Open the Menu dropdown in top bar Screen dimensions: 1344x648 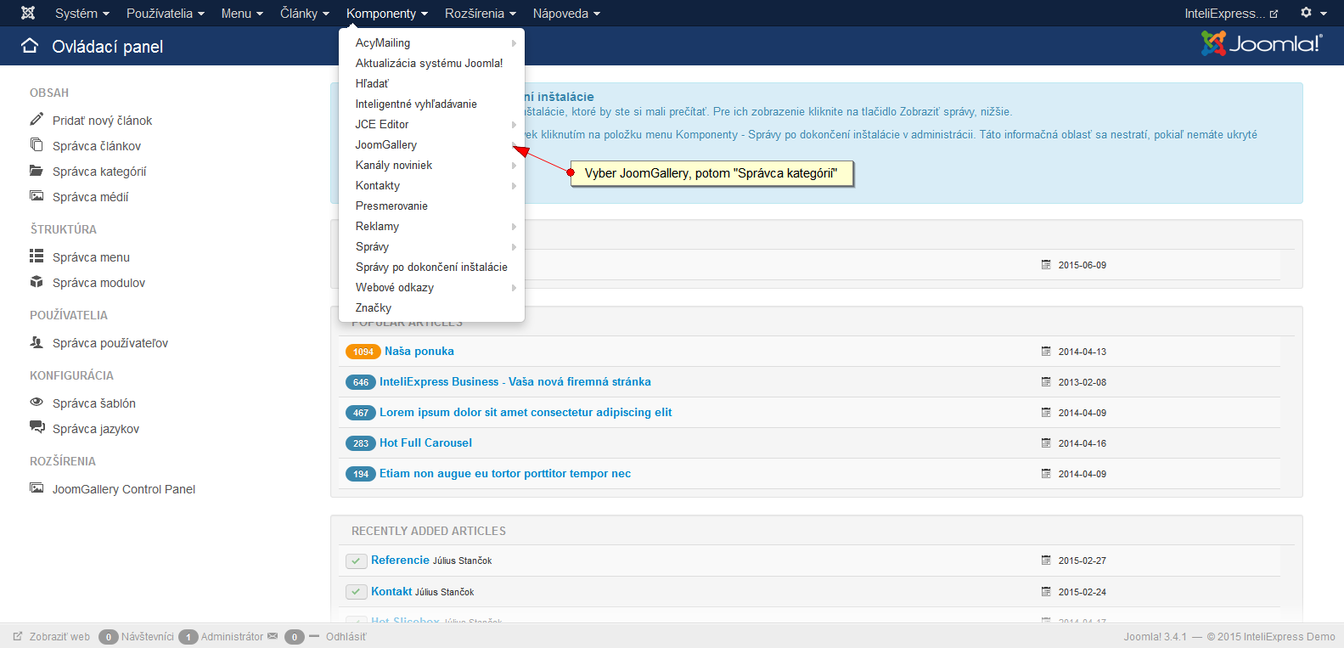(x=242, y=14)
